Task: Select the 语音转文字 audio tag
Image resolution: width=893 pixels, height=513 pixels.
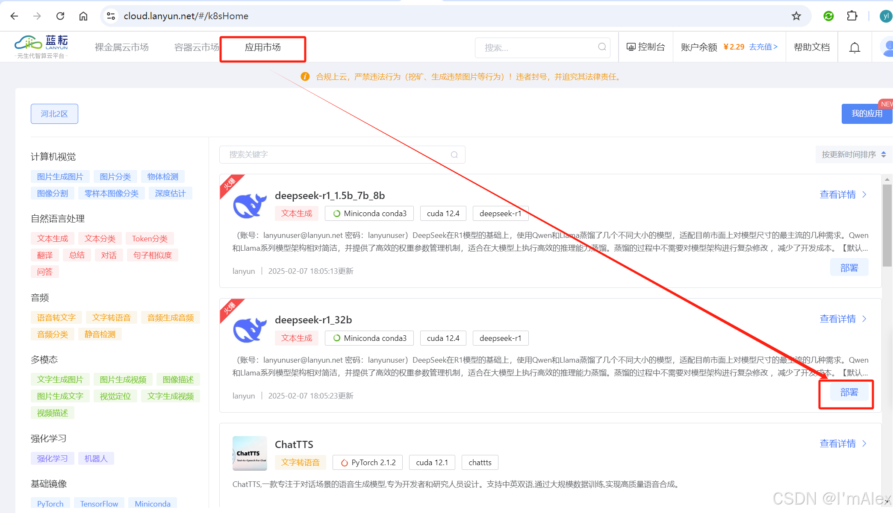Action: pos(56,318)
